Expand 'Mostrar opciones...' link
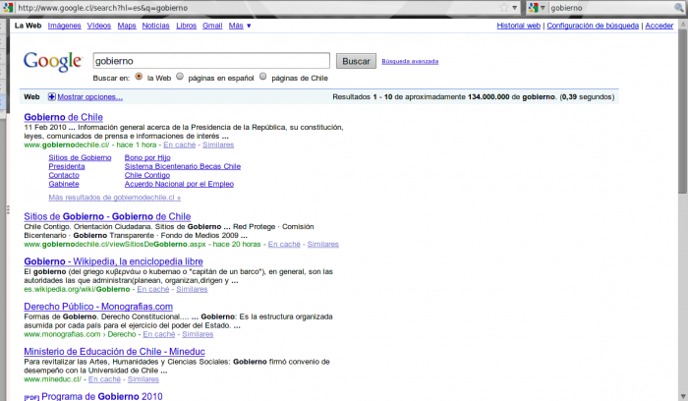688x401 pixels. 90,97
